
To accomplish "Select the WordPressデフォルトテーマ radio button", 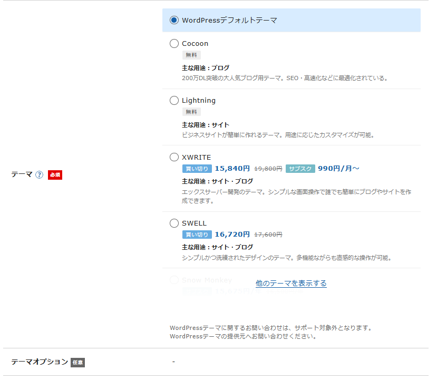I will point(174,20).
